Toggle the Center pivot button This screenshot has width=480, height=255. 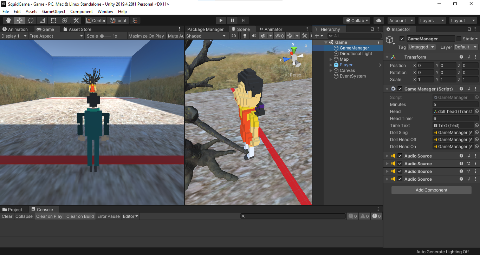[x=96, y=20]
